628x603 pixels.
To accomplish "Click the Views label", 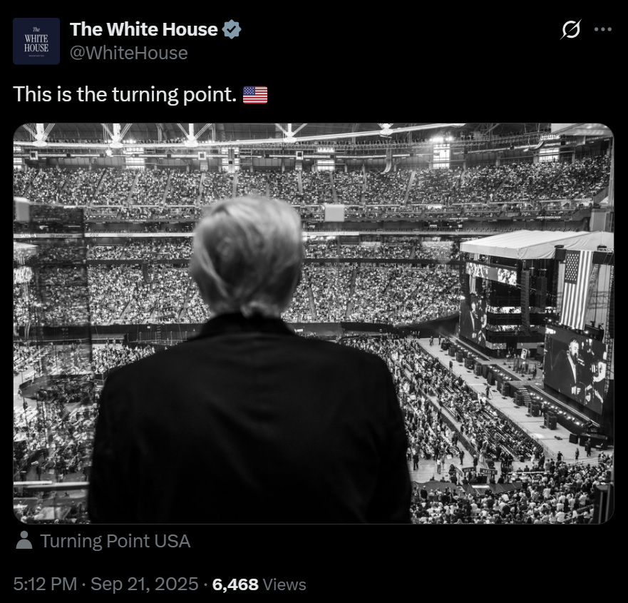I will [284, 584].
